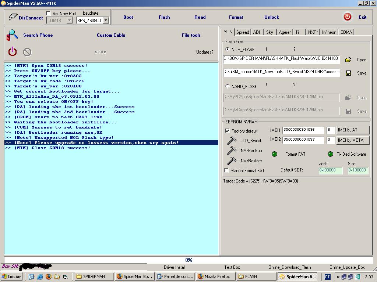
Task: Select the NAND_FLASH radio button
Action: tap(227, 86)
